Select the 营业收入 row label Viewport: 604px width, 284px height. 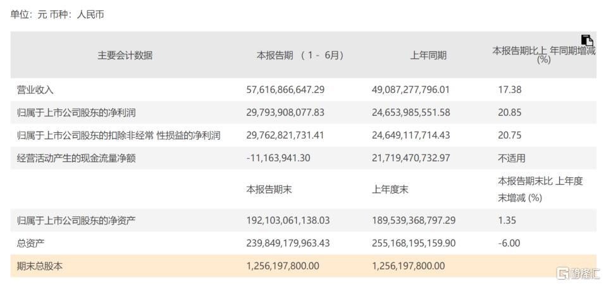click(35, 90)
